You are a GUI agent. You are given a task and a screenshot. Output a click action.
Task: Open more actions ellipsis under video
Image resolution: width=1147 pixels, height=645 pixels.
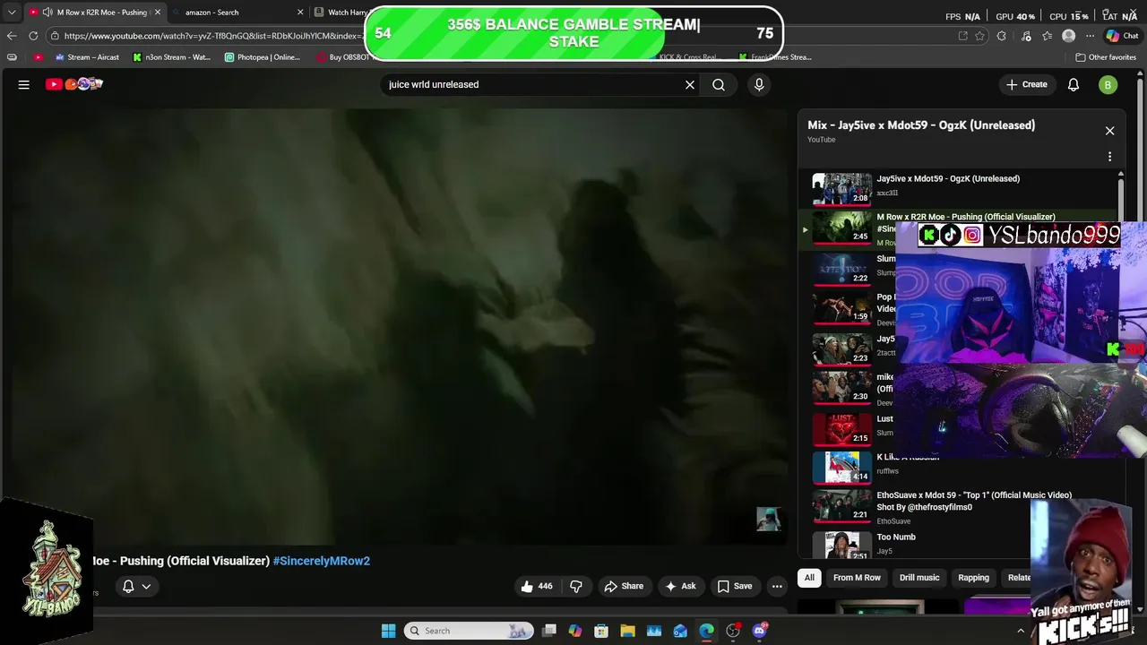pos(777,586)
